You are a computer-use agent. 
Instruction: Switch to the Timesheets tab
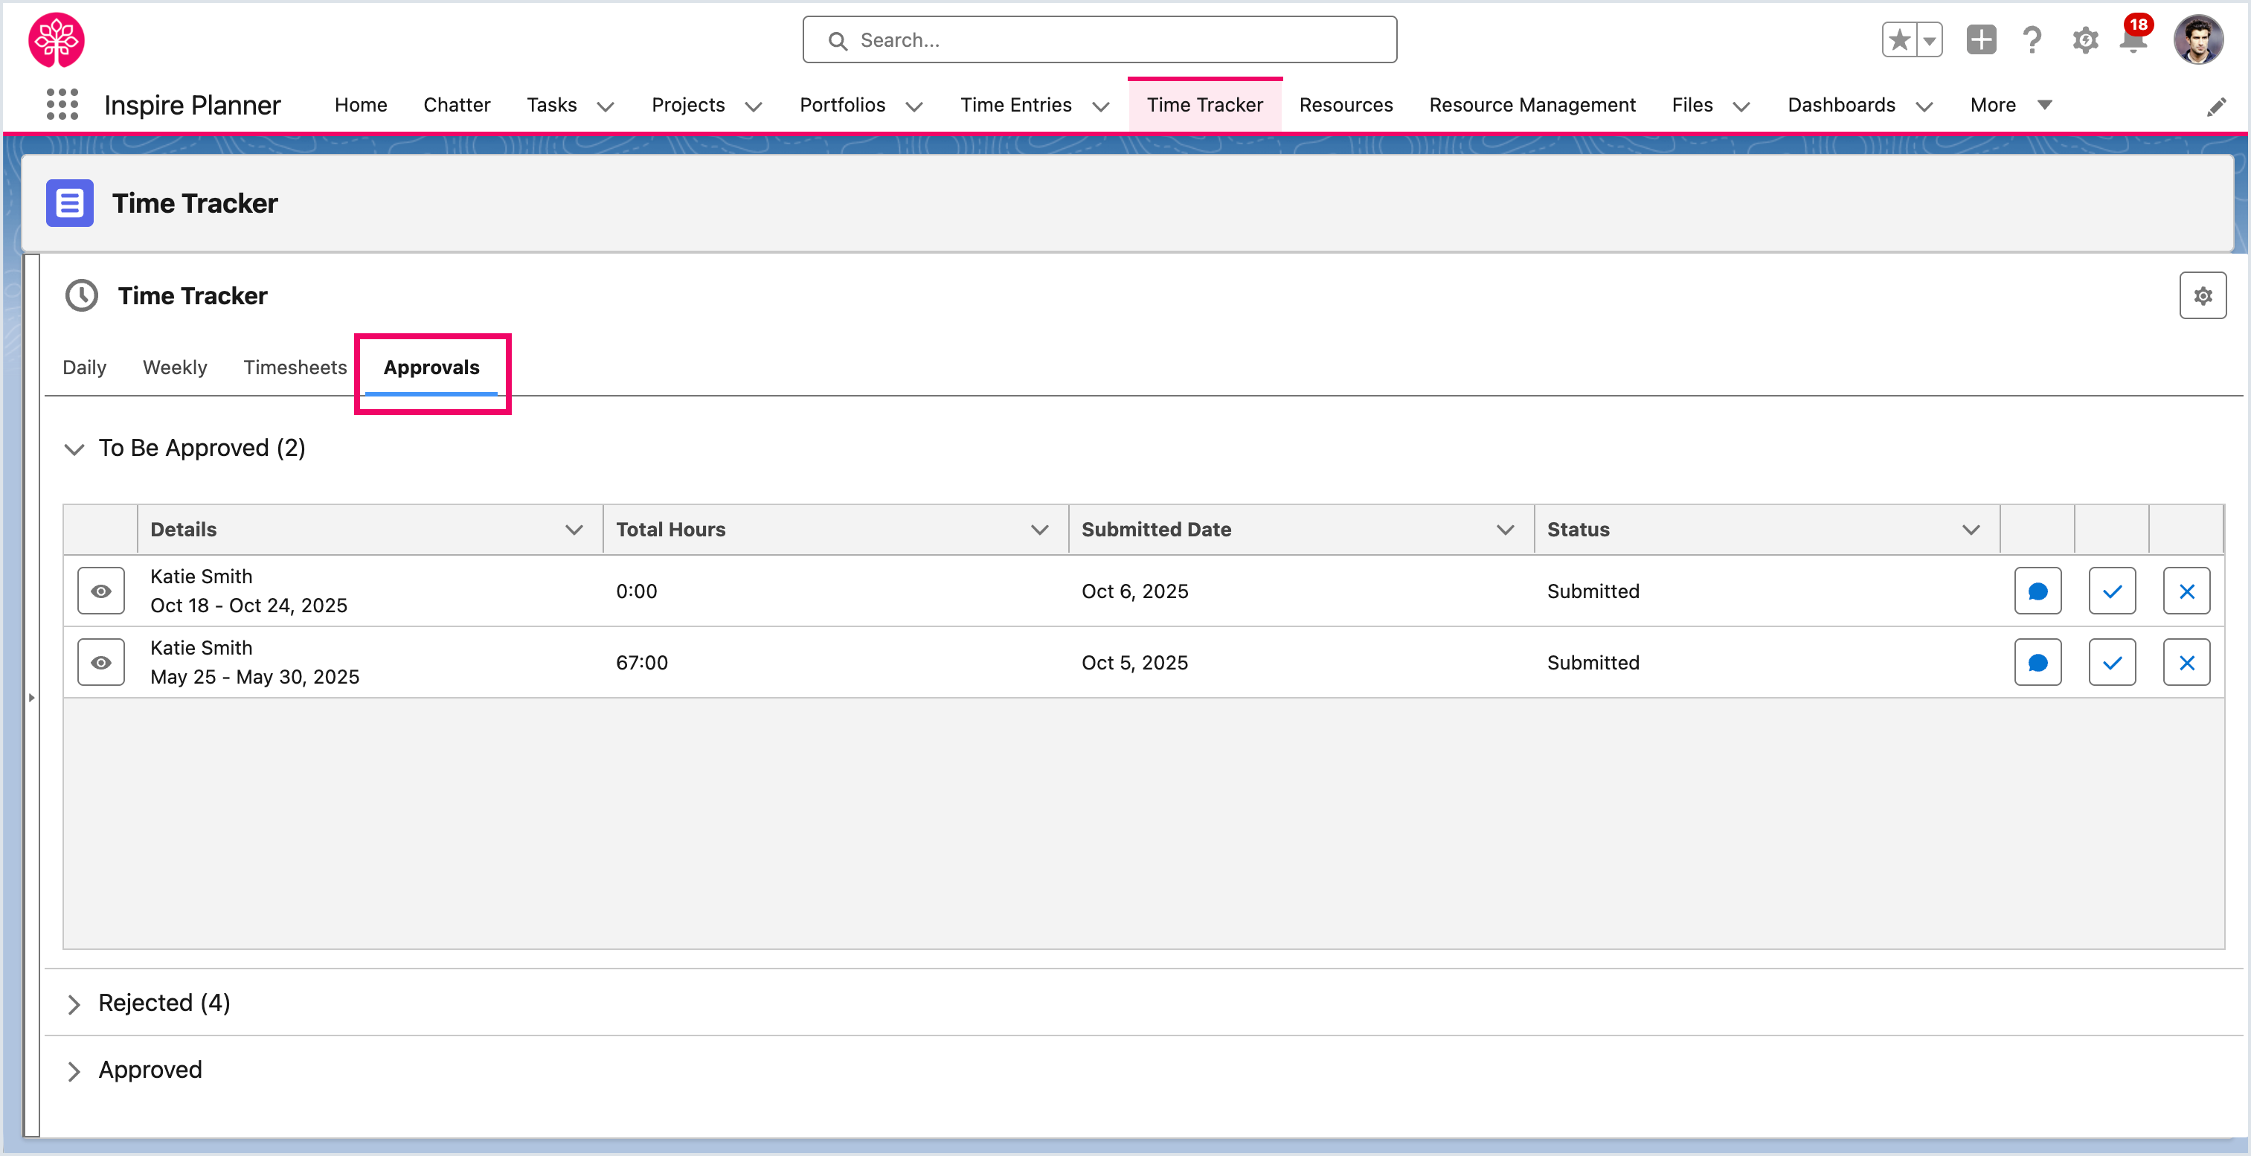[x=295, y=368]
